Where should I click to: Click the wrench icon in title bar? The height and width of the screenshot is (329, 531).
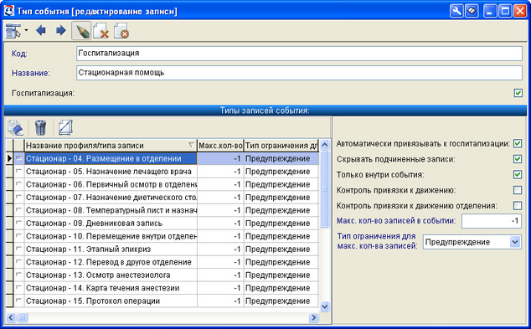(456, 11)
